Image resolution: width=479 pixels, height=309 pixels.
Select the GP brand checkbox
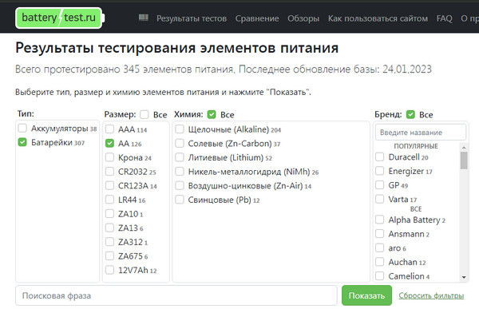[x=380, y=184]
